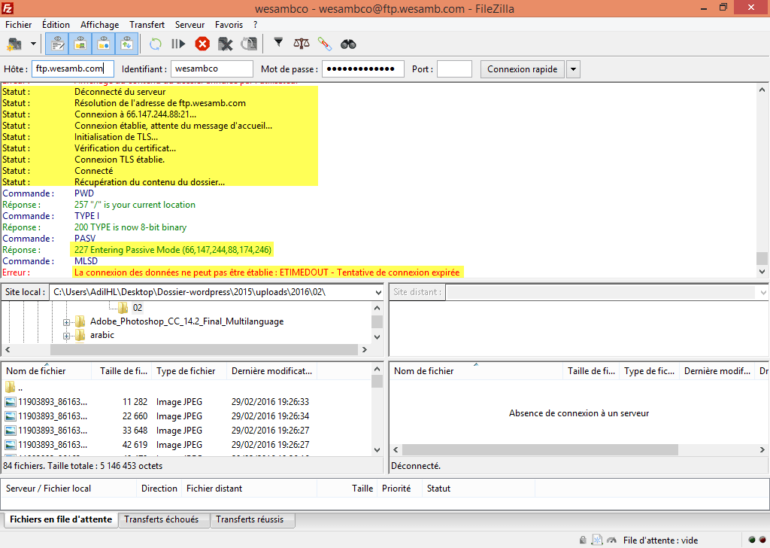Toggle the message log display
Image resolution: width=770 pixels, height=548 pixels.
pos(56,44)
